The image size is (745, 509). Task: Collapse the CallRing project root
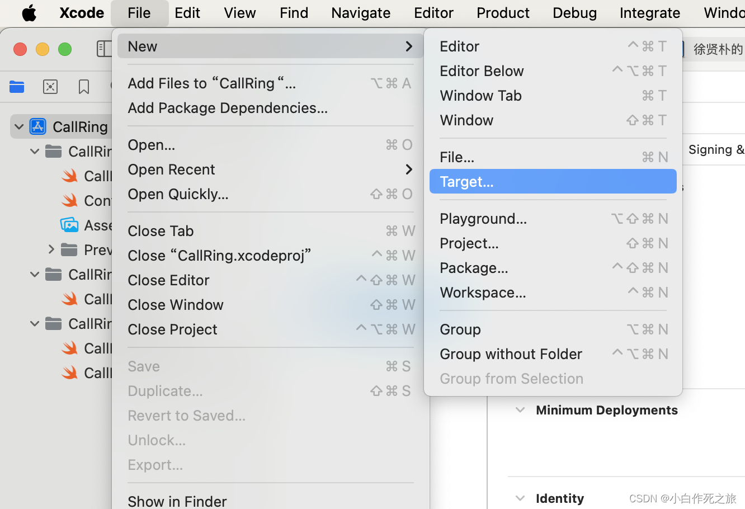(x=19, y=127)
